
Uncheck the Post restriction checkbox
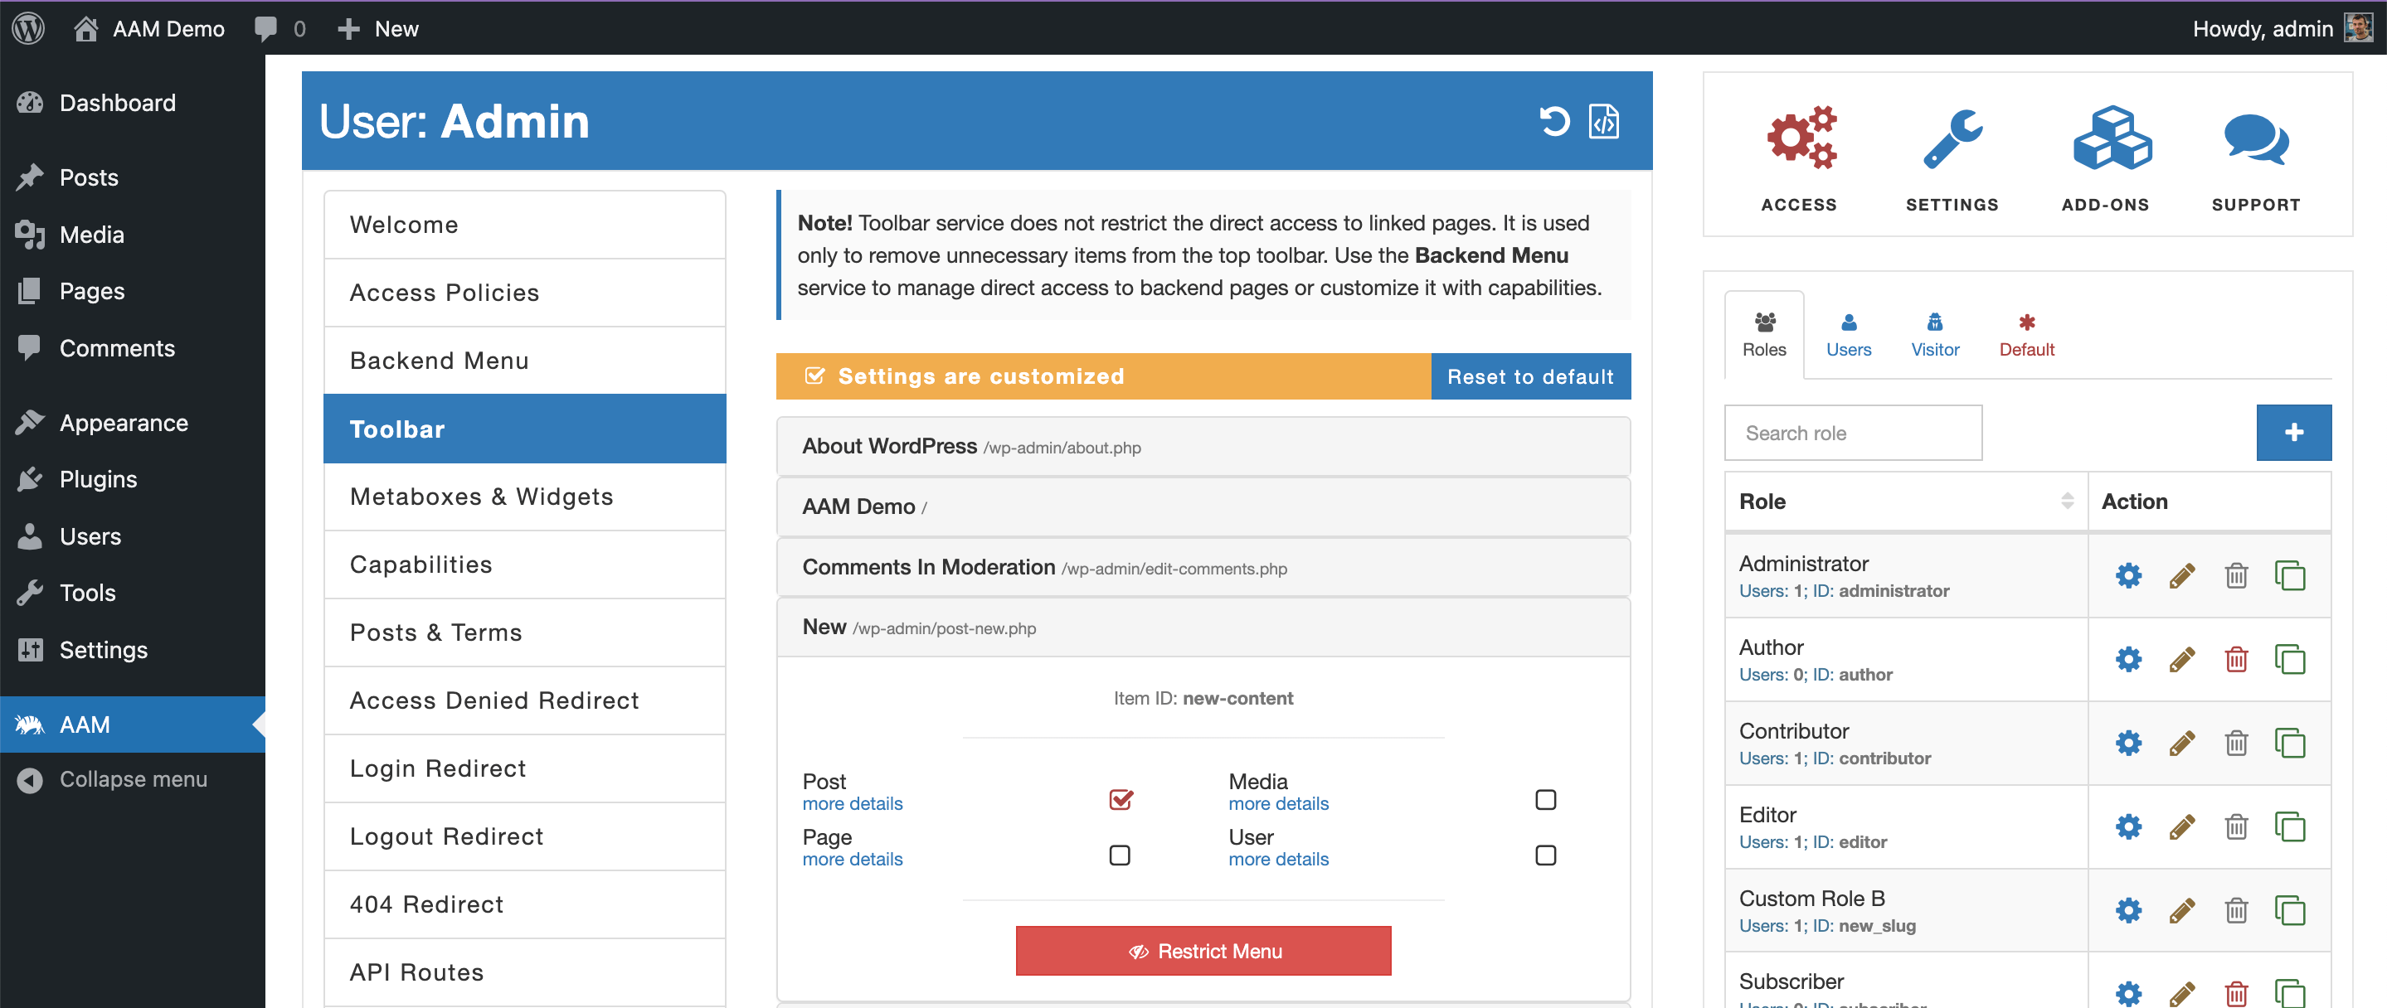1121,800
